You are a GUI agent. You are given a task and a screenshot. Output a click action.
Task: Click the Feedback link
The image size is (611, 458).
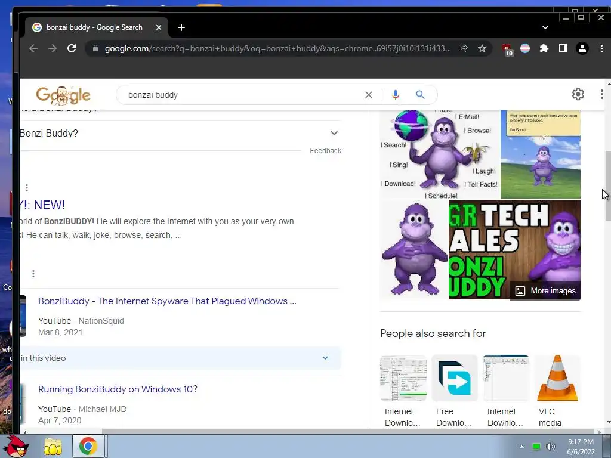pyautogui.click(x=325, y=151)
